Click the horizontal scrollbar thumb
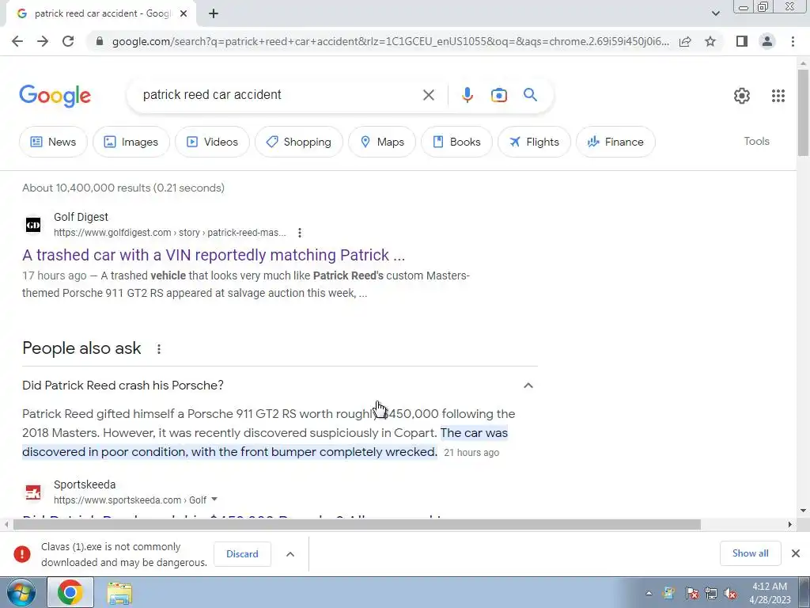Viewport: 810px width, 608px height. [357, 525]
